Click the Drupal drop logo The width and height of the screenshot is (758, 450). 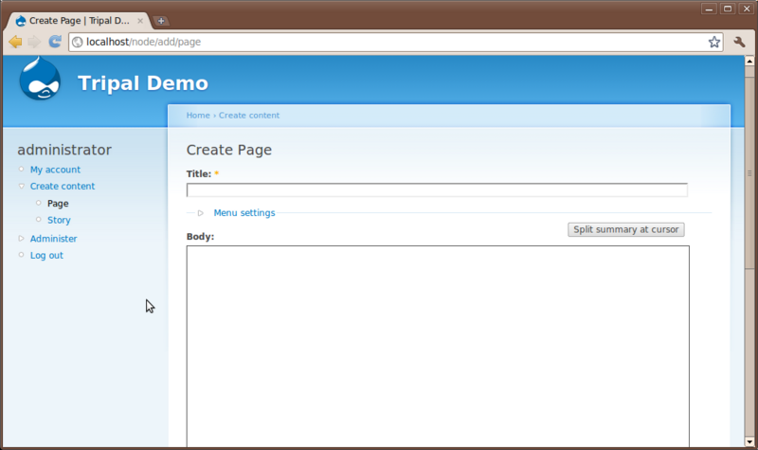[40, 79]
